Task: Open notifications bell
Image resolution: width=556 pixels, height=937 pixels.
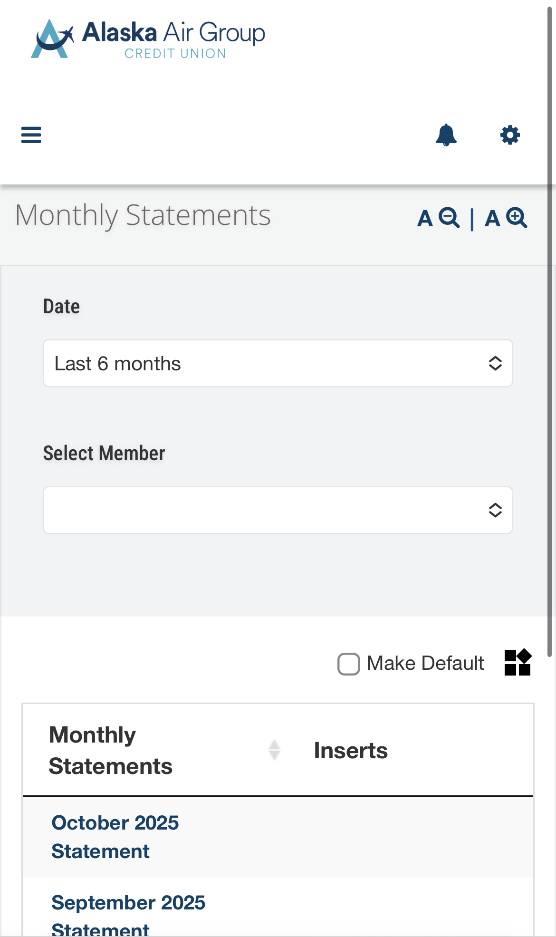Action: (x=446, y=135)
